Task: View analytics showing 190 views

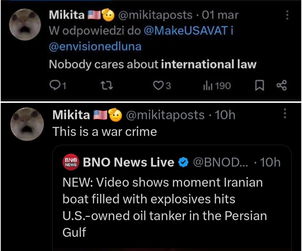Action: click(216, 86)
